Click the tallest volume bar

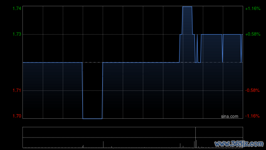pos(195,137)
